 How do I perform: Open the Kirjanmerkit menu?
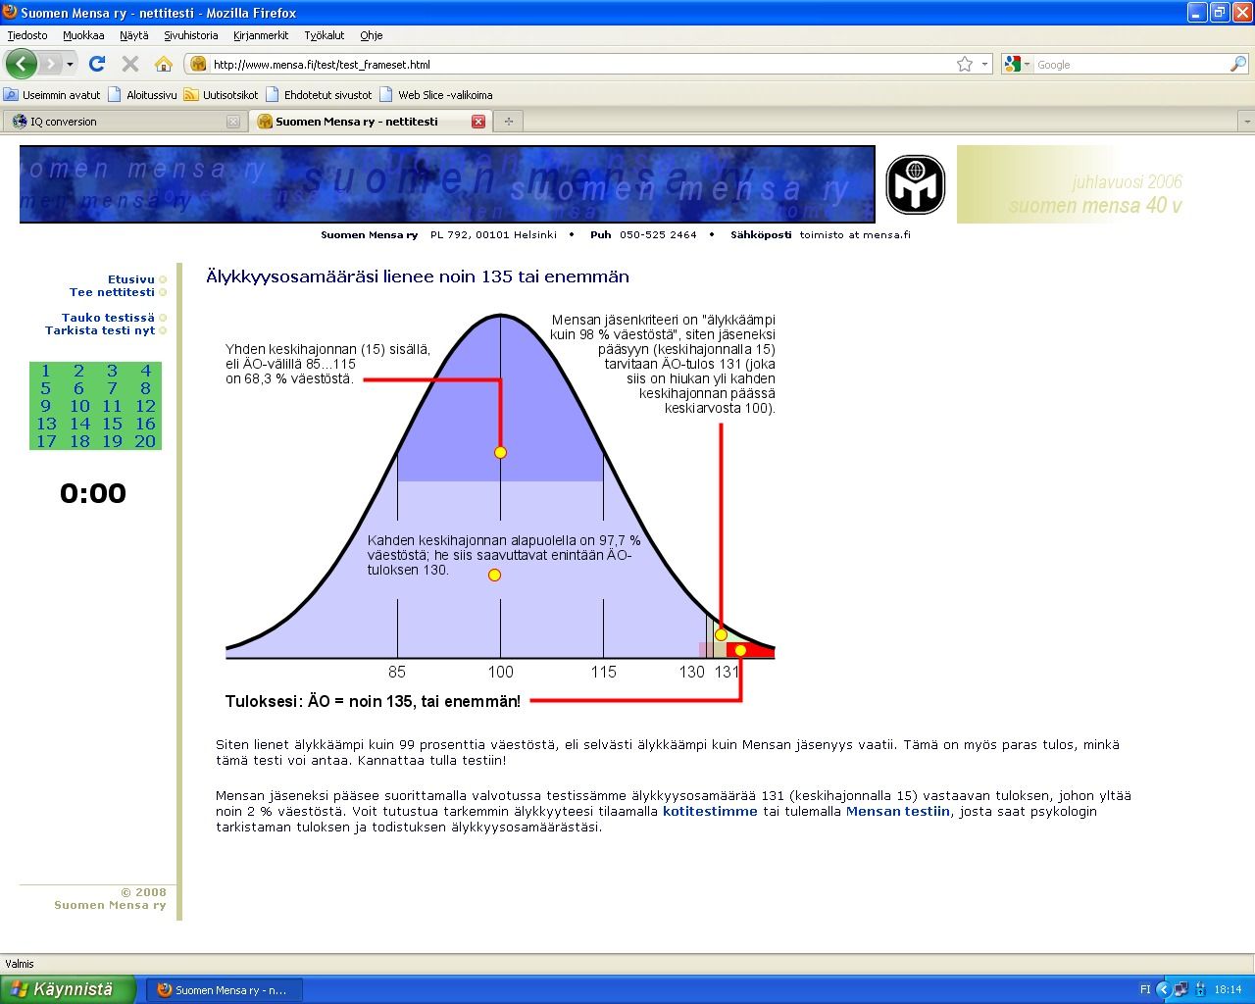point(261,35)
